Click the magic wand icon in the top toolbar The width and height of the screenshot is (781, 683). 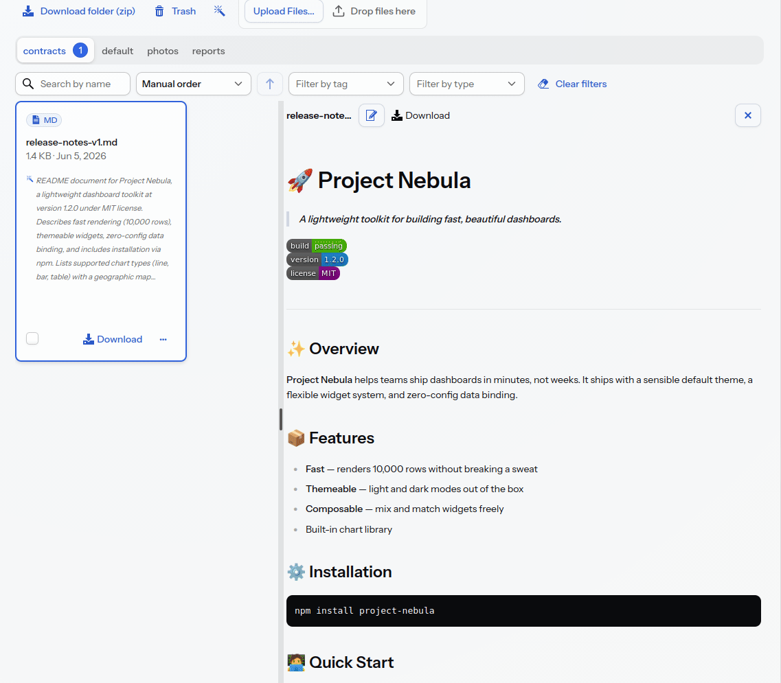tap(219, 11)
